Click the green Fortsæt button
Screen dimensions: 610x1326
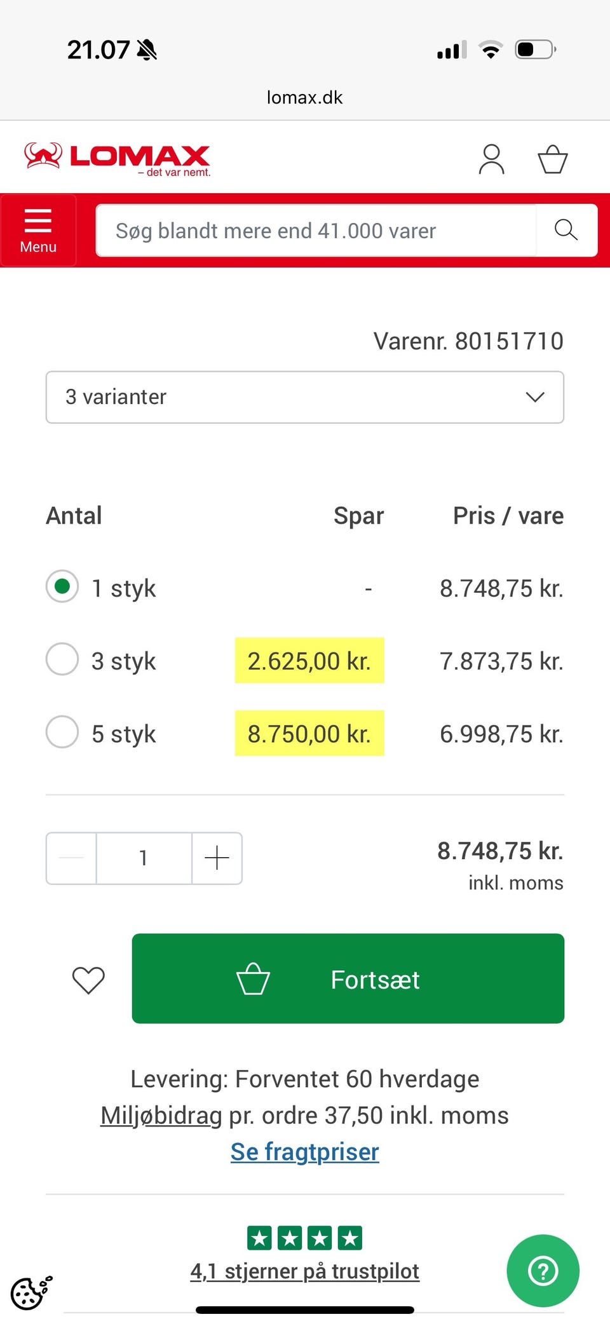[348, 978]
